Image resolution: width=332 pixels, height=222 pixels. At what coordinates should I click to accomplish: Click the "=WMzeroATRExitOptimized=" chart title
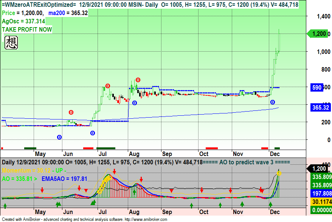coord(39,5)
